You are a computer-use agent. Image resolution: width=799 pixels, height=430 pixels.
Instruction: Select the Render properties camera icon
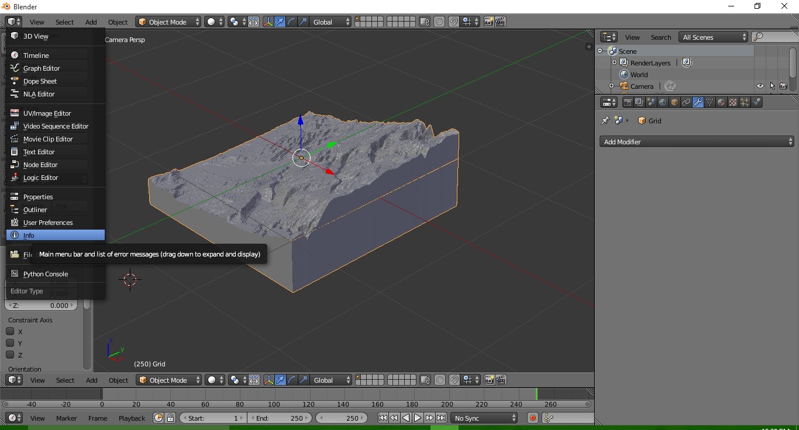pos(628,102)
